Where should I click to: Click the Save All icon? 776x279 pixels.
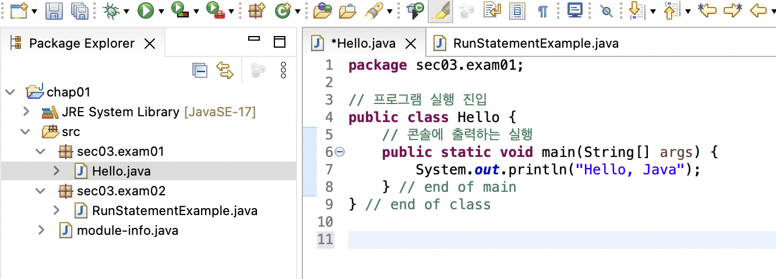[79, 10]
